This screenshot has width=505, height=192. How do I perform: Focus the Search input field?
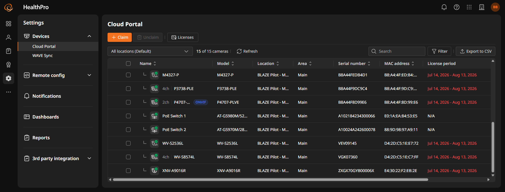[397, 51]
